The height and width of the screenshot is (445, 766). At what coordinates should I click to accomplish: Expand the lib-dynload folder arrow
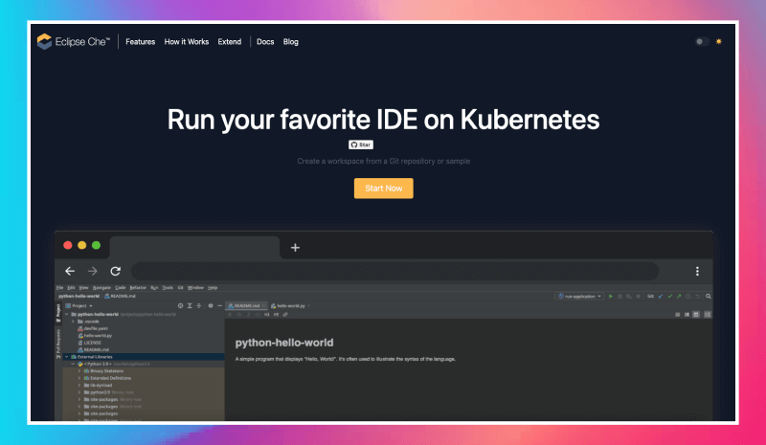coord(79,386)
